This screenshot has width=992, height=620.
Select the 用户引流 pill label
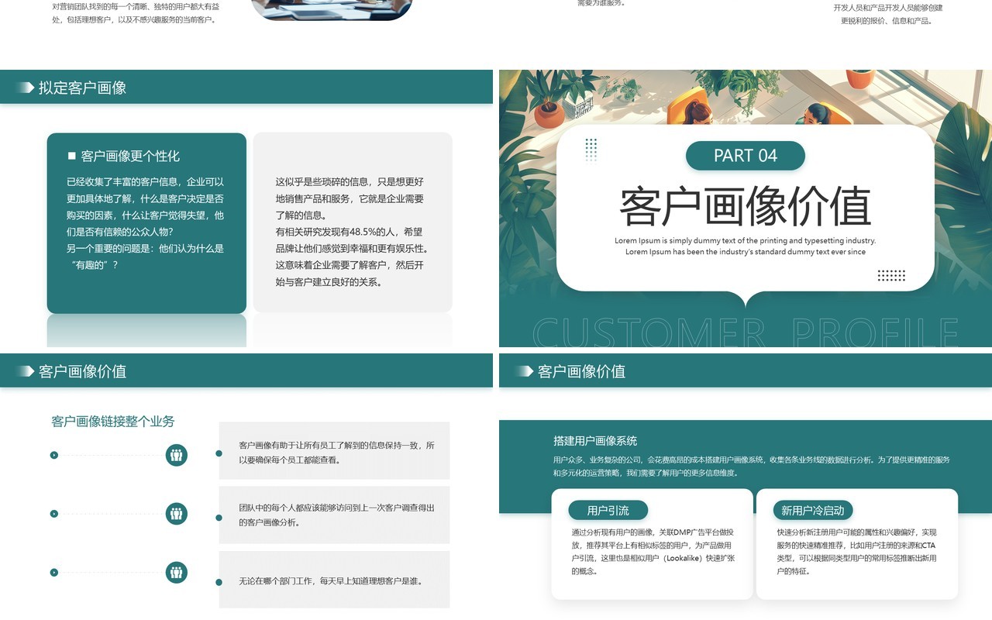[608, 510]
